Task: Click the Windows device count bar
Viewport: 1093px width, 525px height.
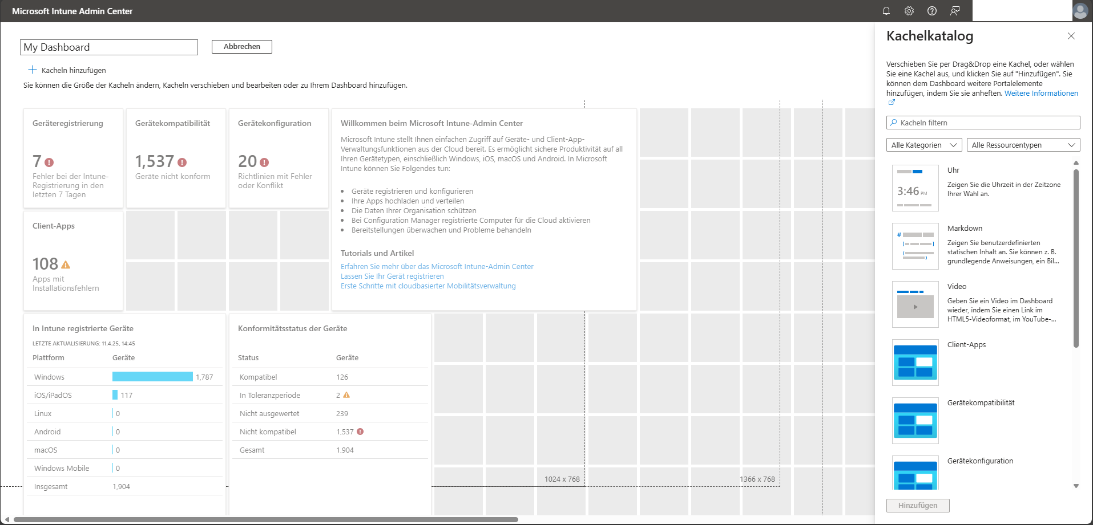Action: [152, 377]
